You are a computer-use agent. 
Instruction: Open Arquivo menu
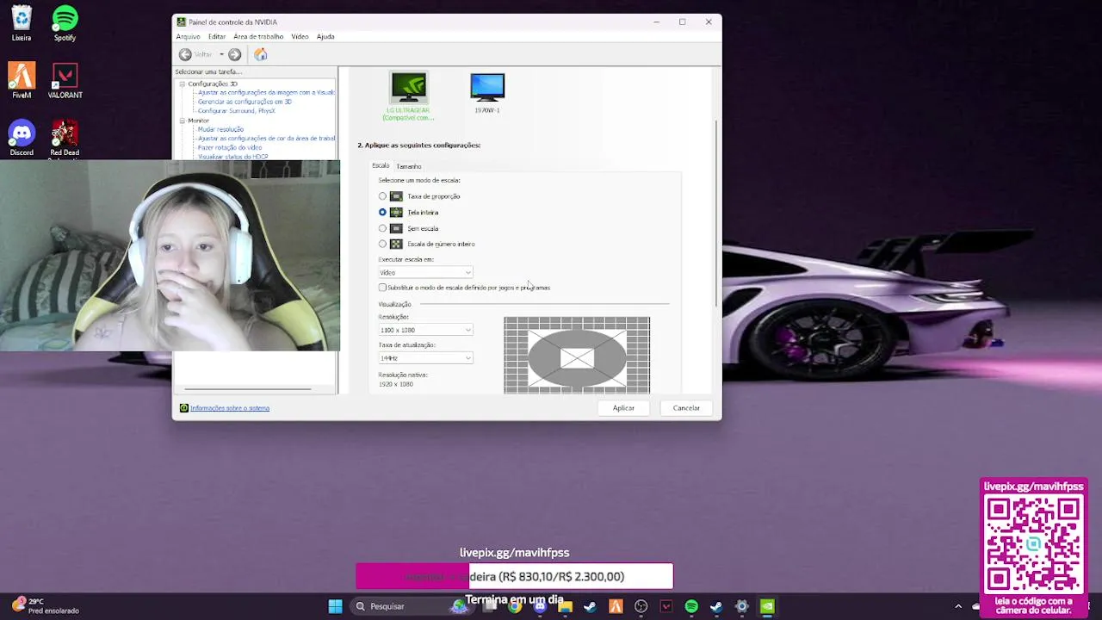188,36
